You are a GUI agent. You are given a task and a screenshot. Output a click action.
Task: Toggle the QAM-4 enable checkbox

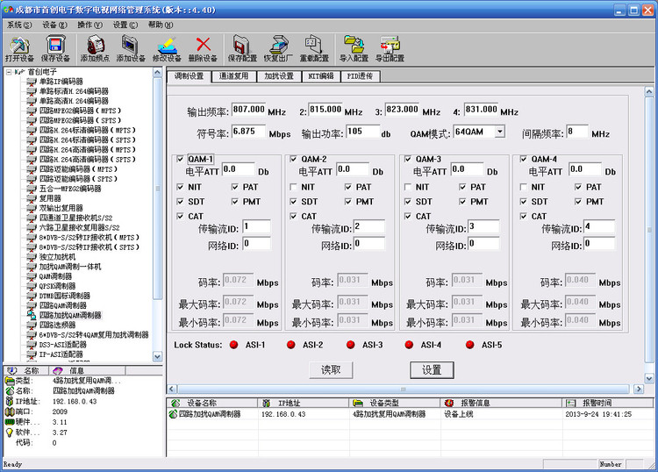[x=524, y=159]
